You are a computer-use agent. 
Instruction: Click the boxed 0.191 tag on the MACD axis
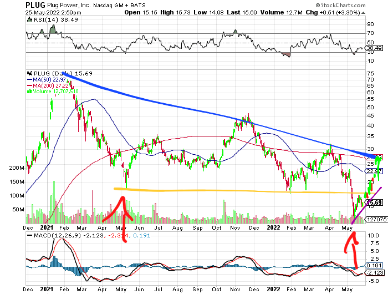pyautogui.click(x=375, y=266)
